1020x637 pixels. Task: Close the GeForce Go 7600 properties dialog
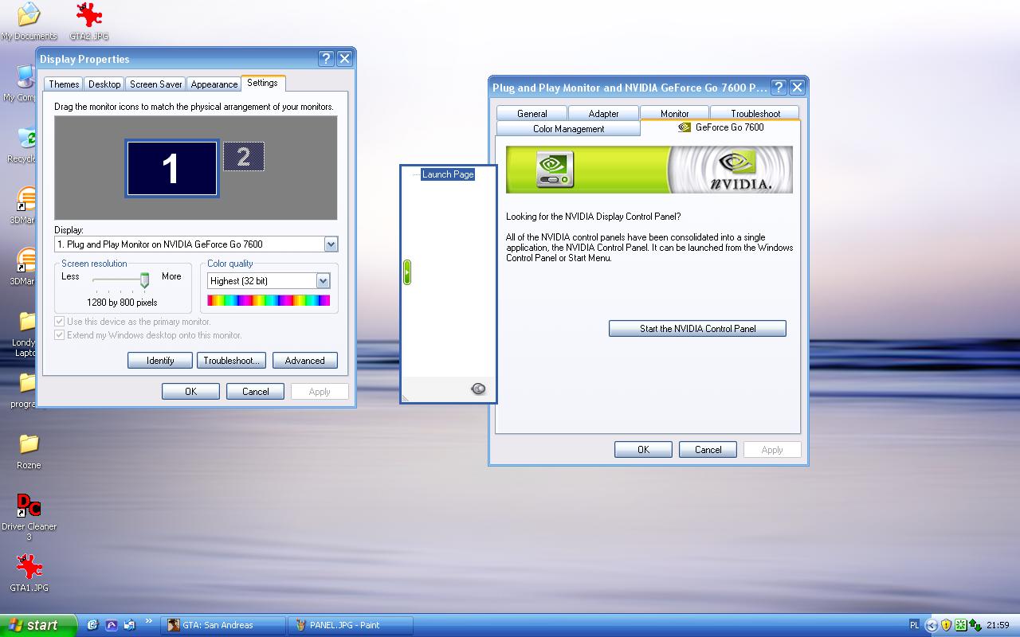[x=797, y=88]
